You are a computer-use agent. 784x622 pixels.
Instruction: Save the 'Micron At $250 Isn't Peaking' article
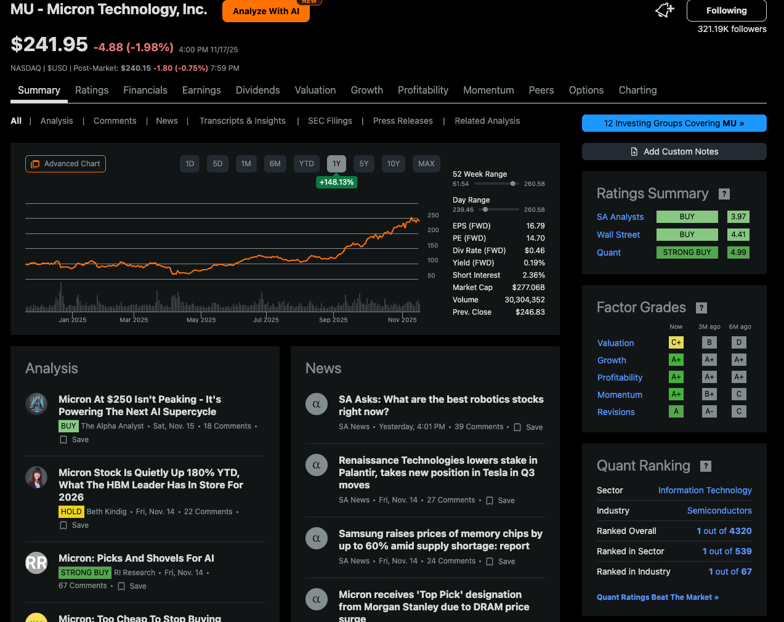pyautogui.click(x=74, y=440)
